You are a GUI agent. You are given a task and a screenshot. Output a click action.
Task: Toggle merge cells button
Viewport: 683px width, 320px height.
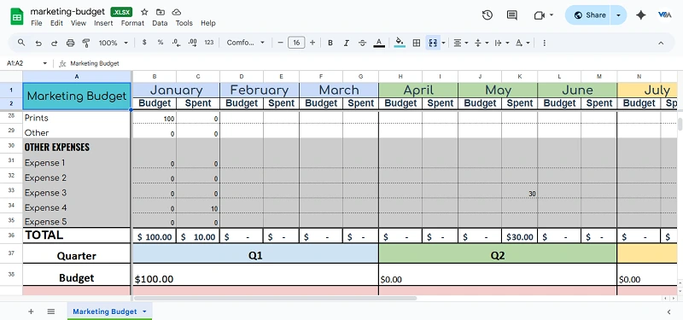pyautogui.click(x=433, y=43)
